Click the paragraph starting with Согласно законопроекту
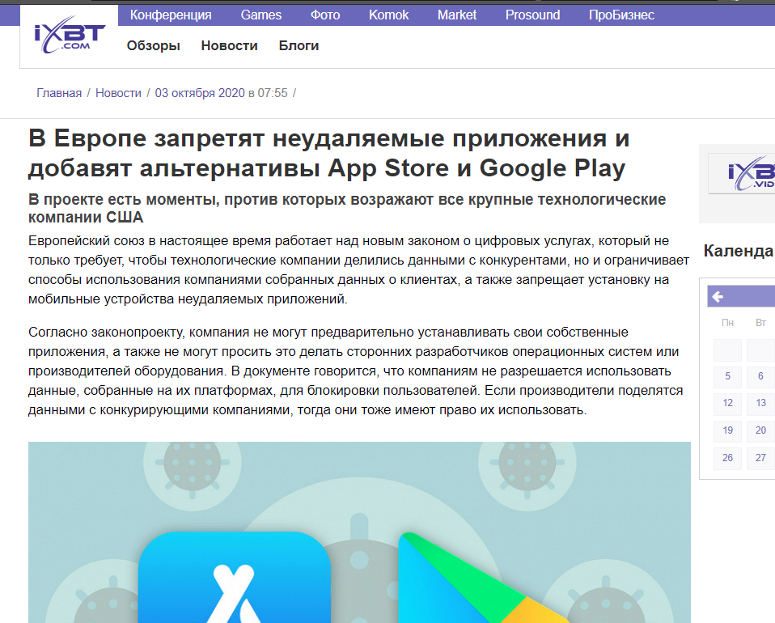Image resolution: width=775 pixels, height=623 pixels. point(356,371)
